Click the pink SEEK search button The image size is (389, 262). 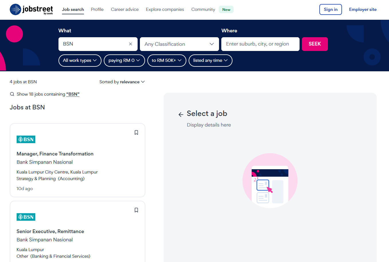click(x=315, y=44)
